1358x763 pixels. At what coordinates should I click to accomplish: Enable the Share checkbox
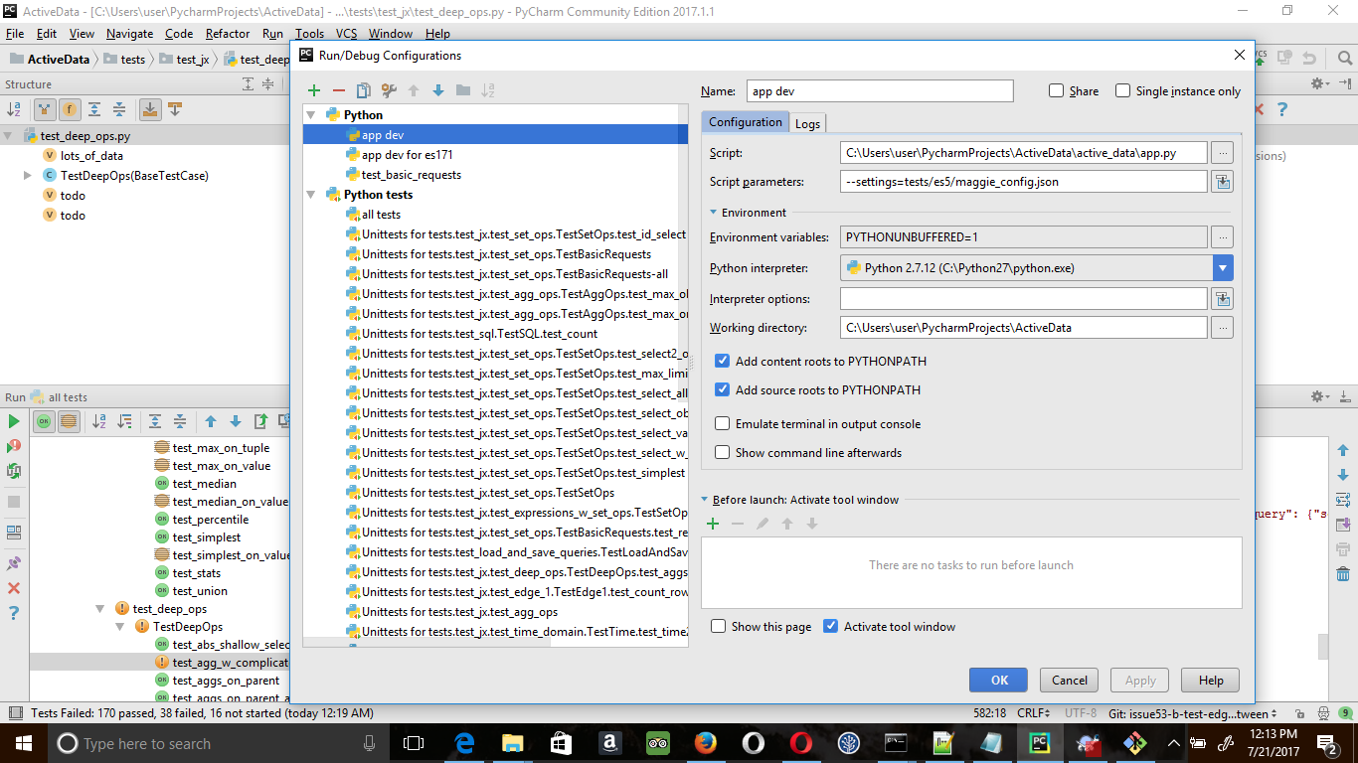coord(1057,90)
